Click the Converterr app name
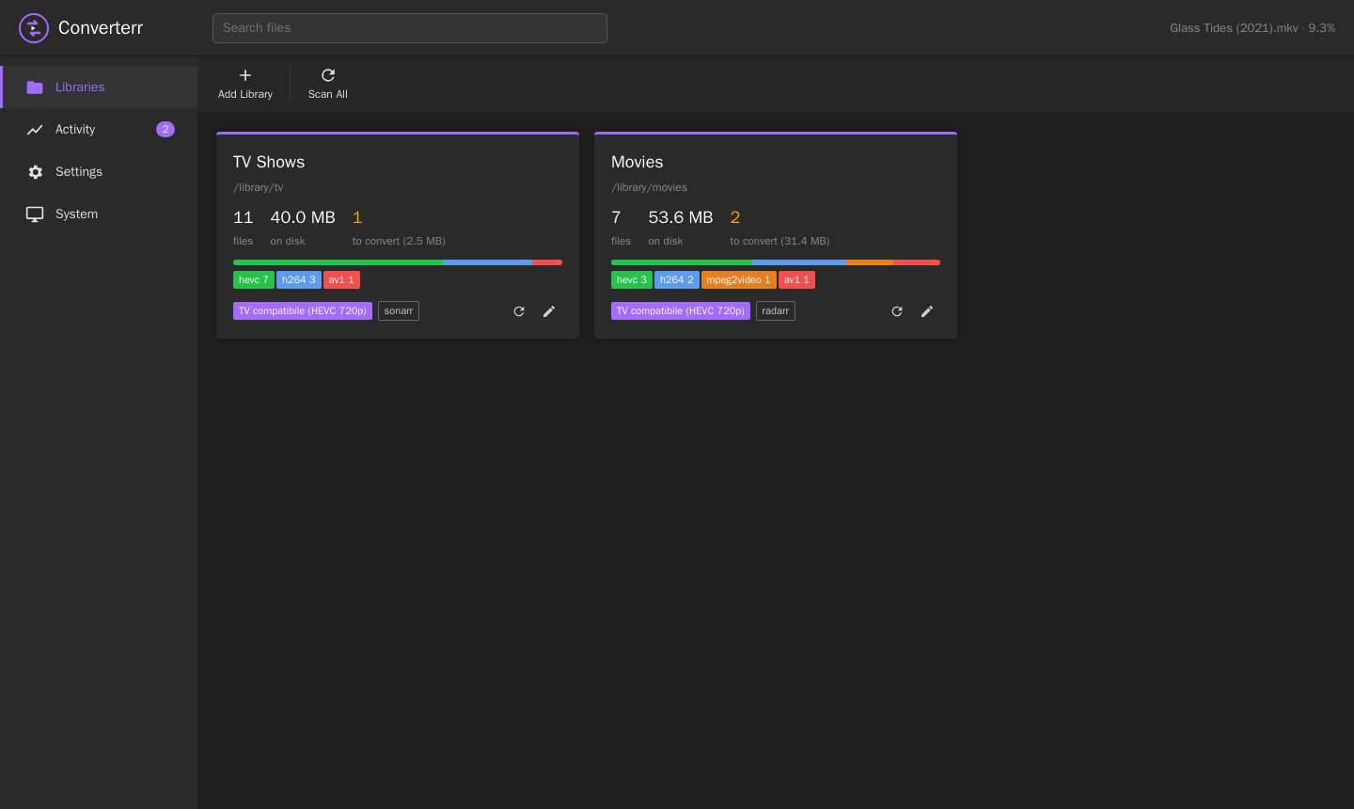Viewport: 1354px width, 809px height. (101, 28)
